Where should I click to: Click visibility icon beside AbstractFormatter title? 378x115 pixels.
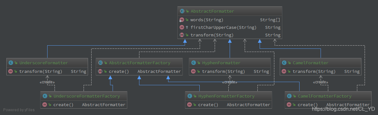187,11
